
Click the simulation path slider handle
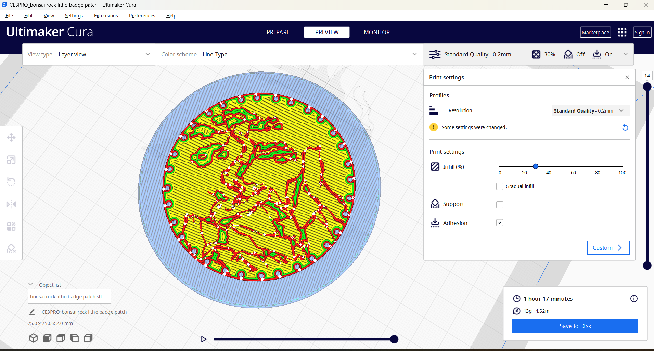point(394,339)
